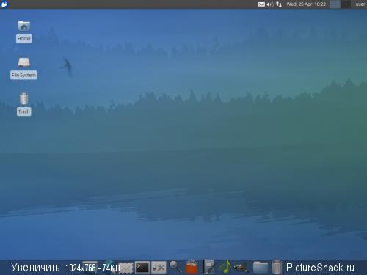Viewport: 367px width, 275px height.
Task: Open the magnifier search icon in dock
Action: pos(175,267)
